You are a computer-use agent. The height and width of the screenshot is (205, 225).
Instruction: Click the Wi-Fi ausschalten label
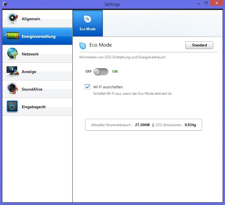tap(108, 87)
